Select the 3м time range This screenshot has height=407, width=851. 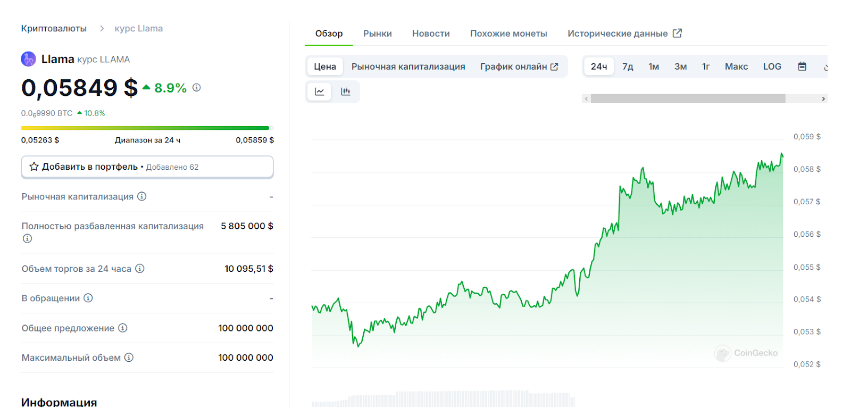coord(681,67)
